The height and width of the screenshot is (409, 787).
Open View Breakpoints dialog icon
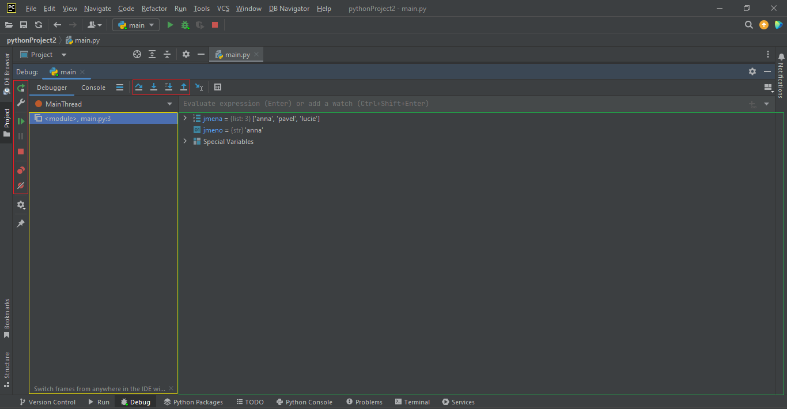(x=21, y=171)
